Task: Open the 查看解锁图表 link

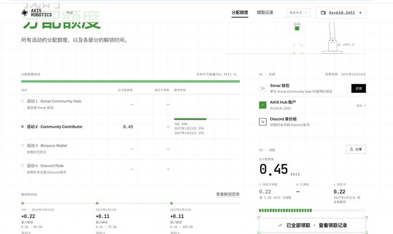Action: click(x=228, y=194)
